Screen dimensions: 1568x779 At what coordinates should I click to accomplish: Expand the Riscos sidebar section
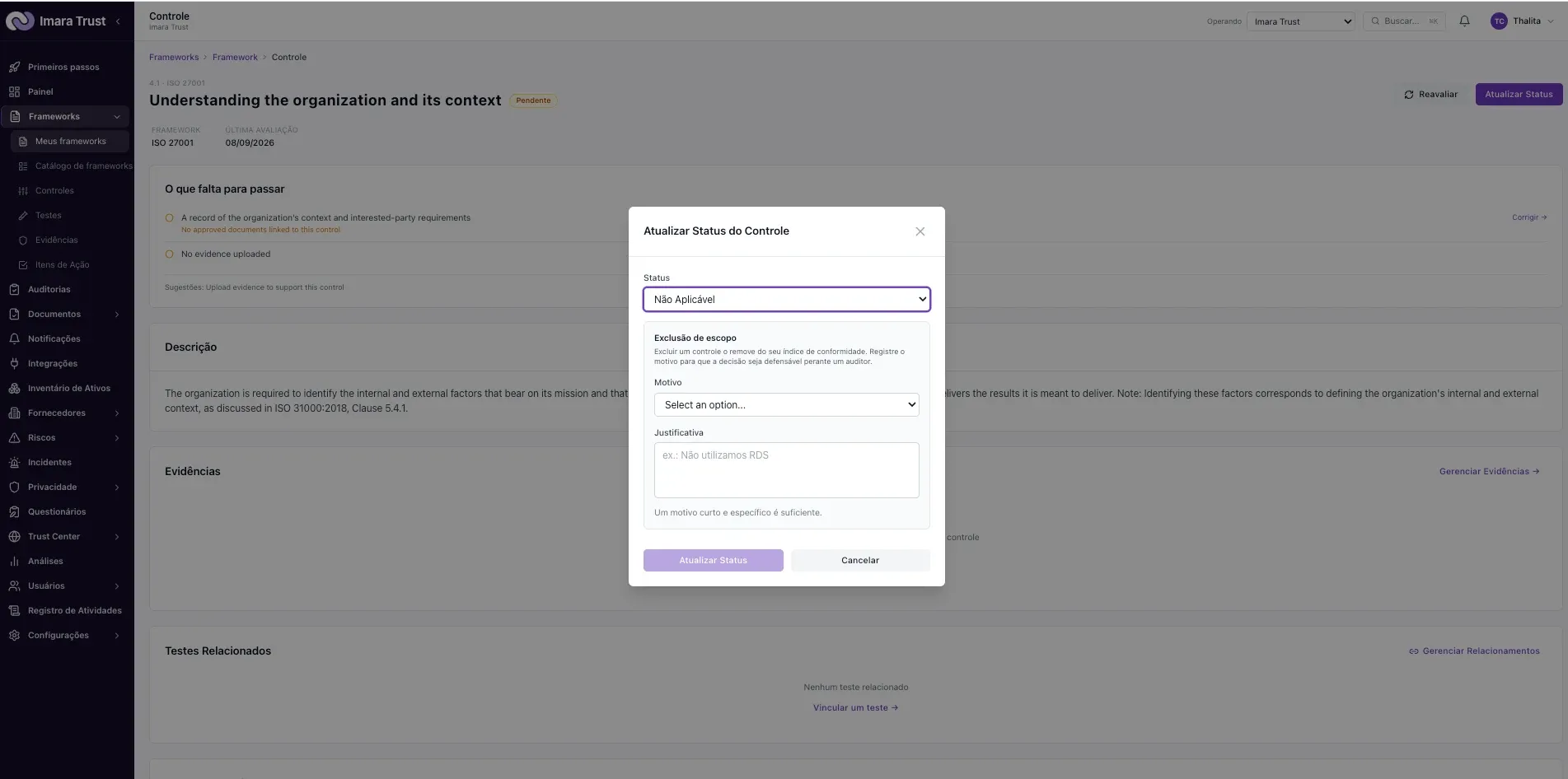117,438
